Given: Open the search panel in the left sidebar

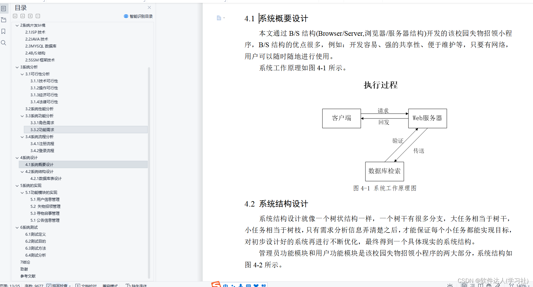Looking at the screenshot, I should click(3, 43).
